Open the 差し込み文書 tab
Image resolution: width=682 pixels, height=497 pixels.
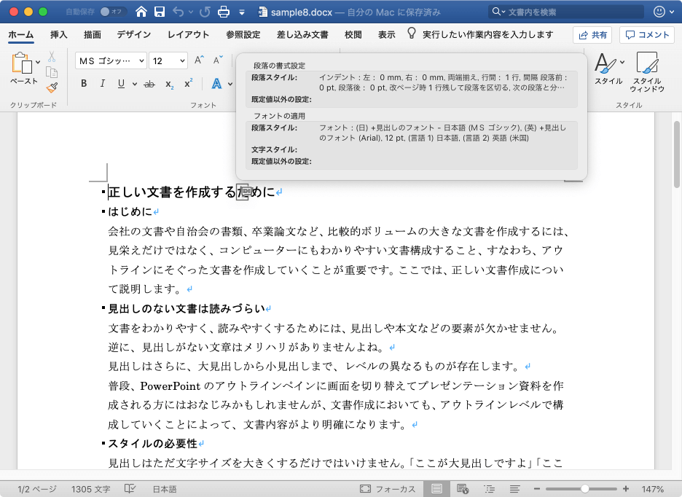click(x=302, y=35)
